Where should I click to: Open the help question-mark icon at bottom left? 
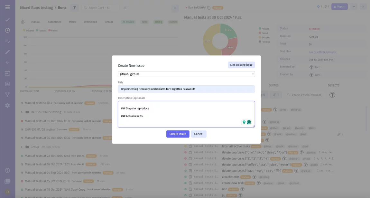7,170
